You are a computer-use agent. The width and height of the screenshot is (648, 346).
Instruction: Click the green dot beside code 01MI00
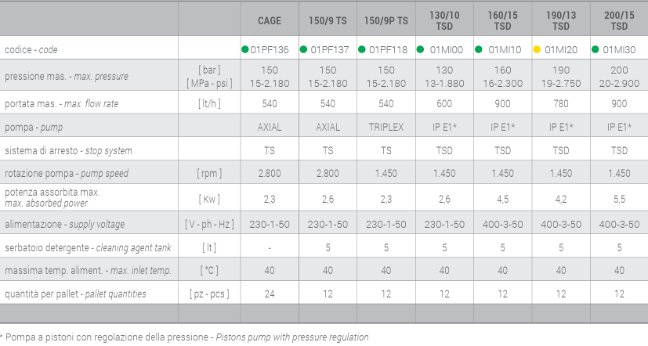420,49
